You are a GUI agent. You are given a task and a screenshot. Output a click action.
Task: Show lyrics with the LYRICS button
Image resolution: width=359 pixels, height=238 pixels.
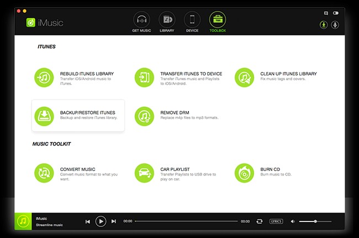[276, 221]
